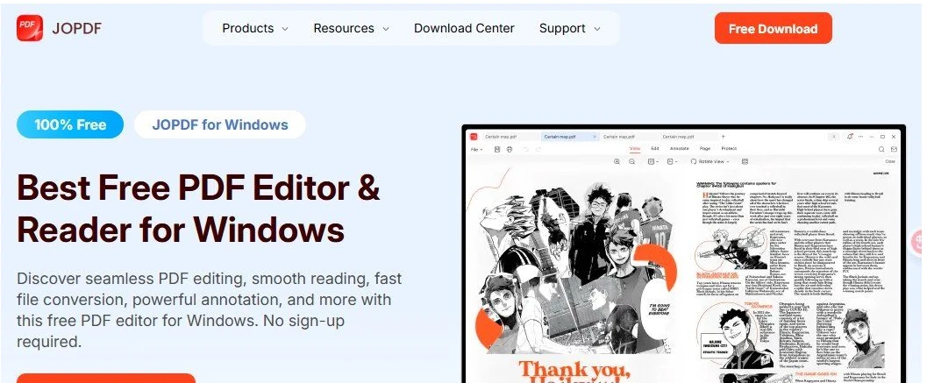The width and height of the screenshot is (927, 383).
Task: Click the notification bell icon
Action: tap(850, 137)
